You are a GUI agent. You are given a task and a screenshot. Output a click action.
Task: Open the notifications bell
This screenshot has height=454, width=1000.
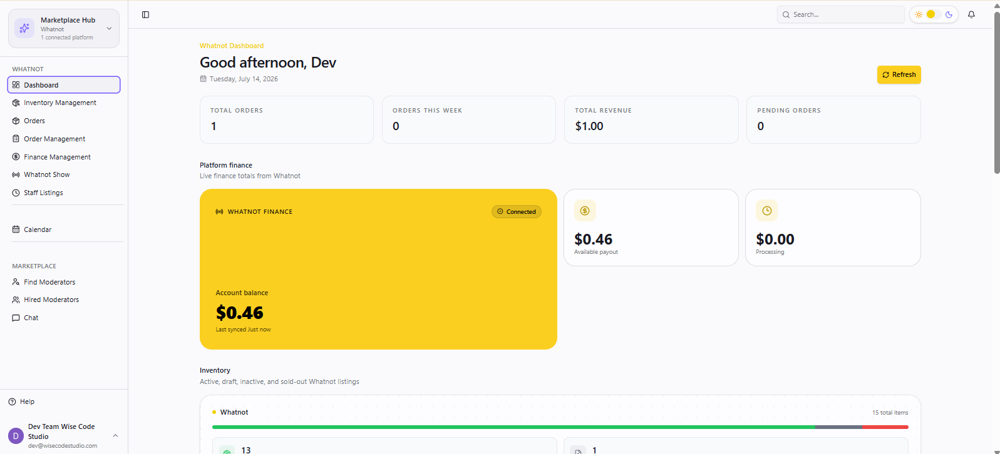(x=971, y=14)
